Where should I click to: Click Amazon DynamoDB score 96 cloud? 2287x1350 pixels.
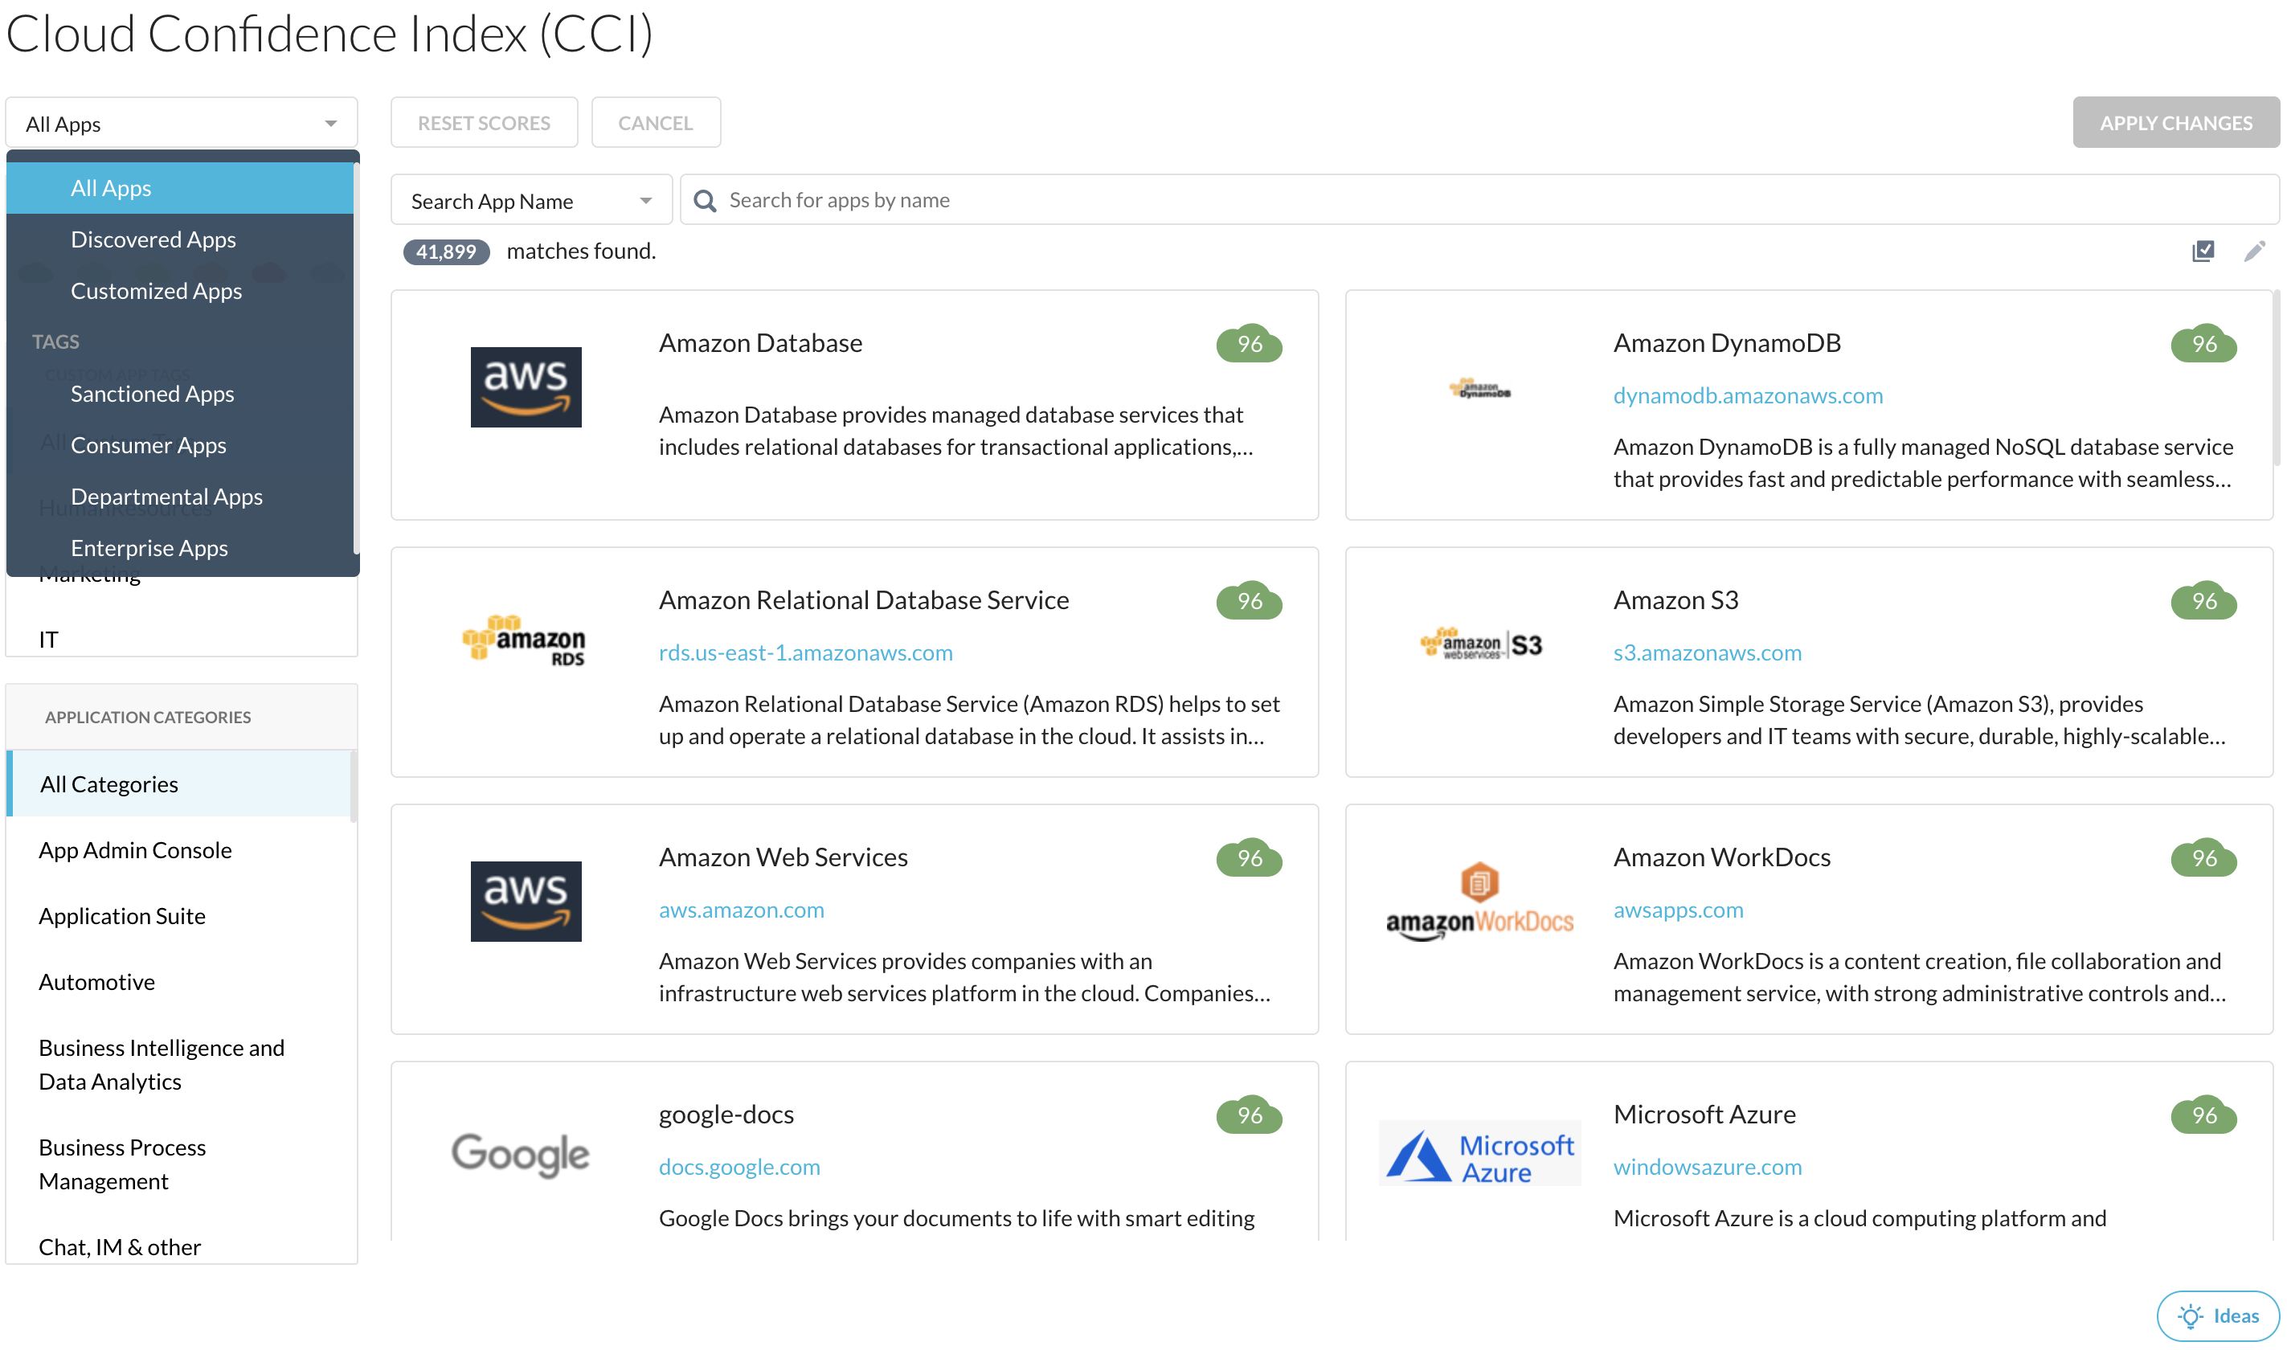2203,344
